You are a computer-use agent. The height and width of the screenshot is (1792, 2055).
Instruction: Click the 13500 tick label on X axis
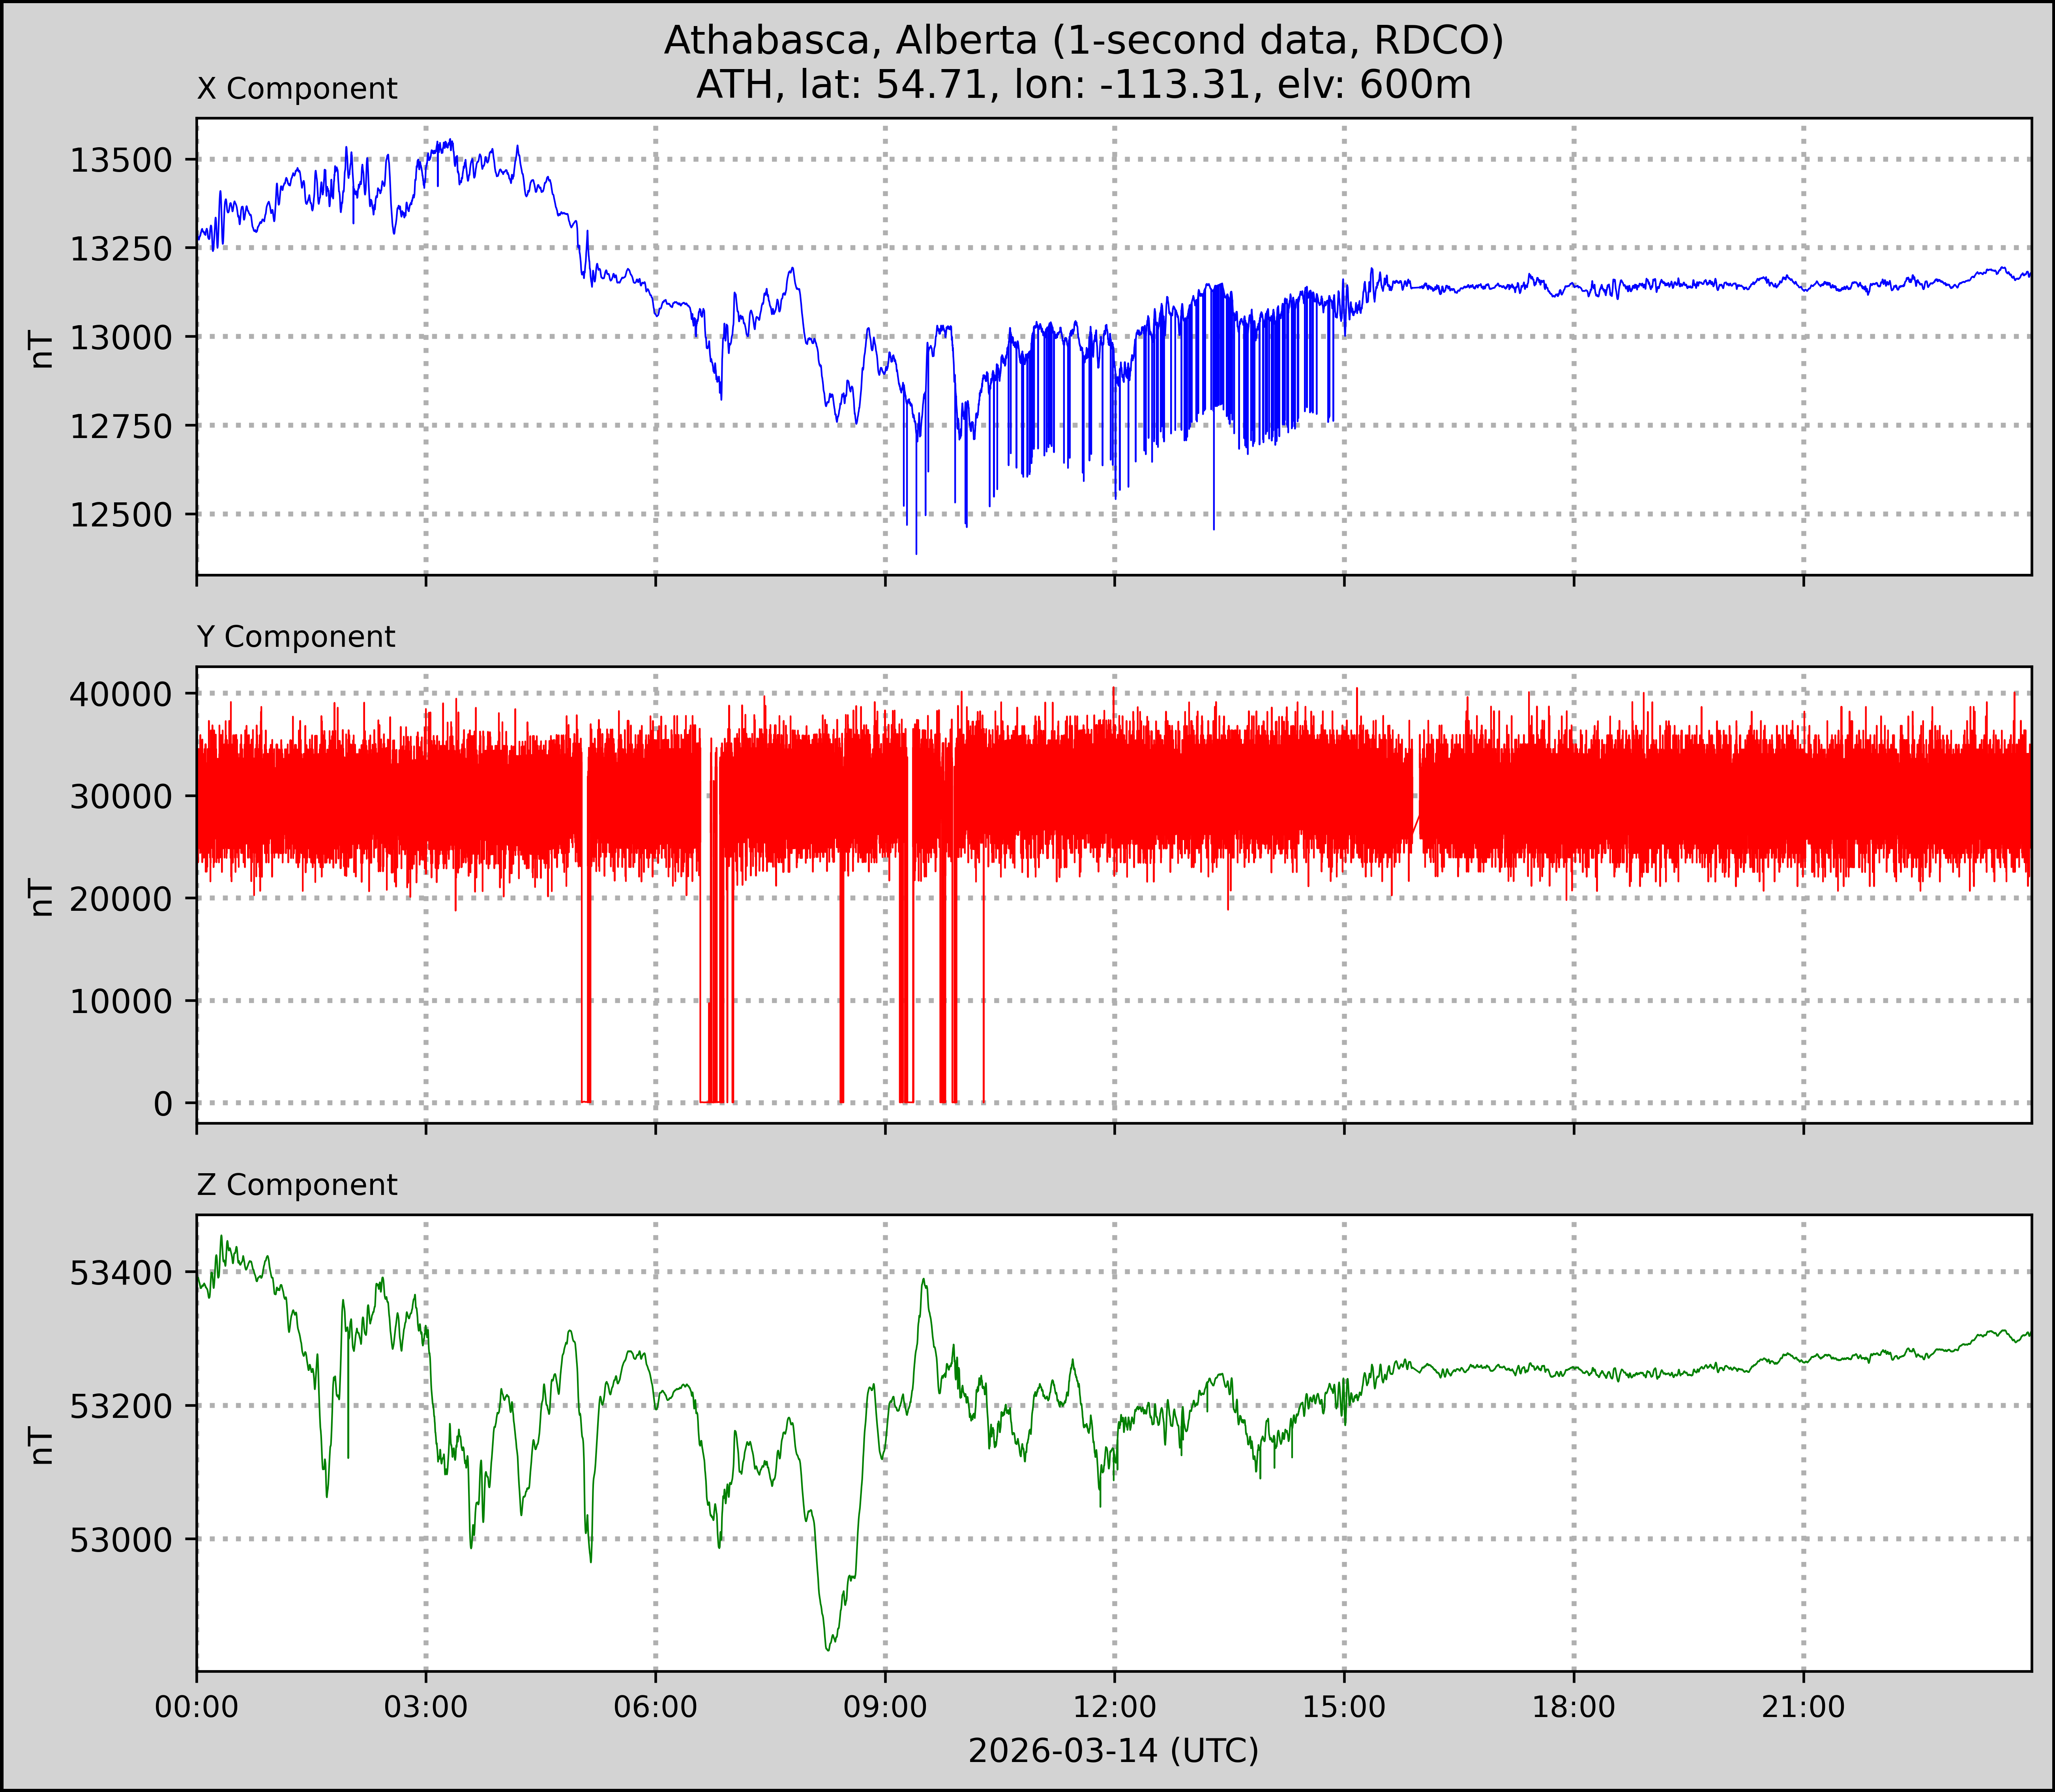tap(120, 160)
